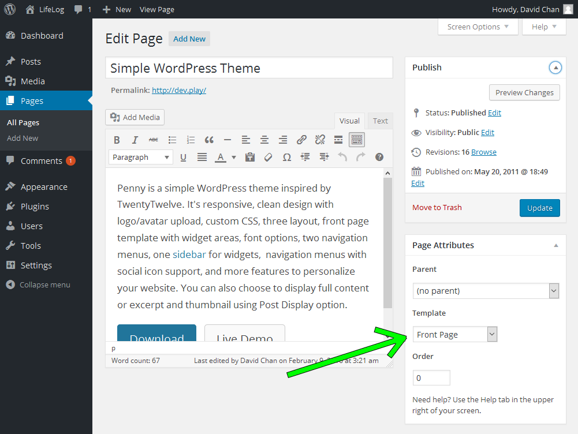Open the Paragraph format dropdown
The width and height of the screenshot is (578, 434).
coord(140,156)
